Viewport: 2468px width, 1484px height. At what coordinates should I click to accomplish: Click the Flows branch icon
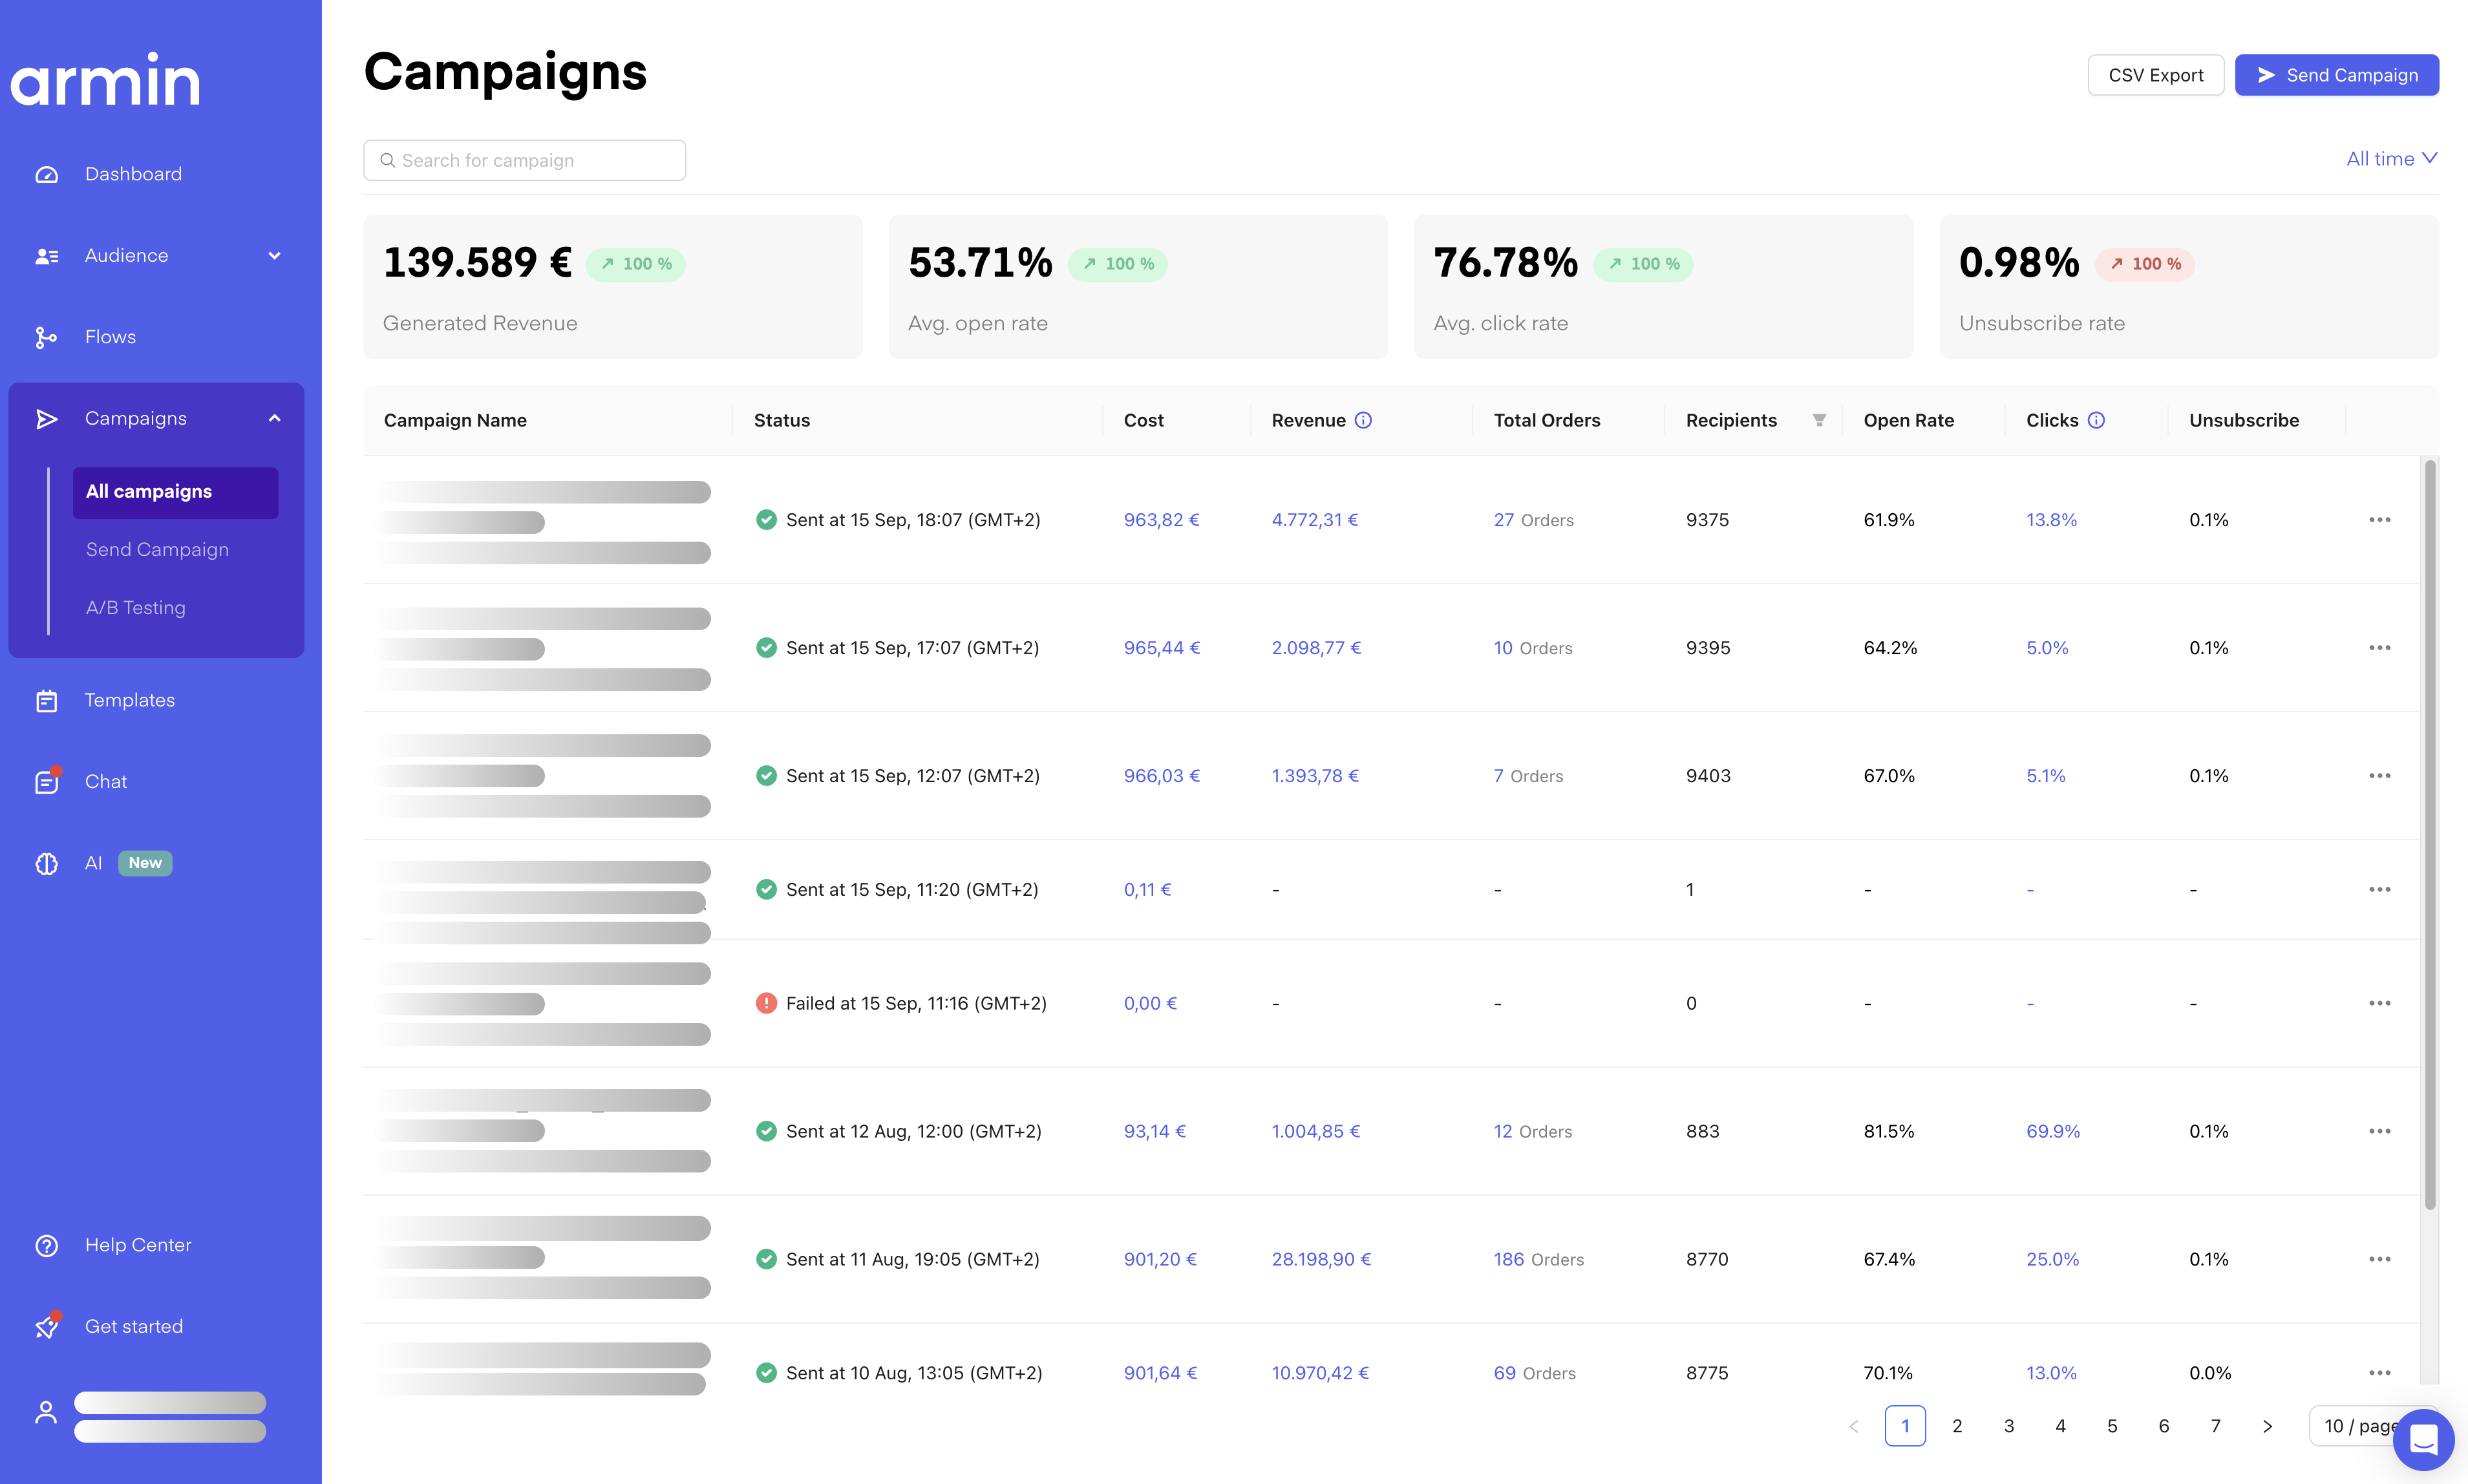pos(46,338)
